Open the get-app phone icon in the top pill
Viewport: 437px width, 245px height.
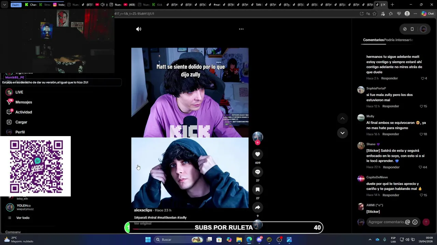pyautogui.click(x=412, y=29)
